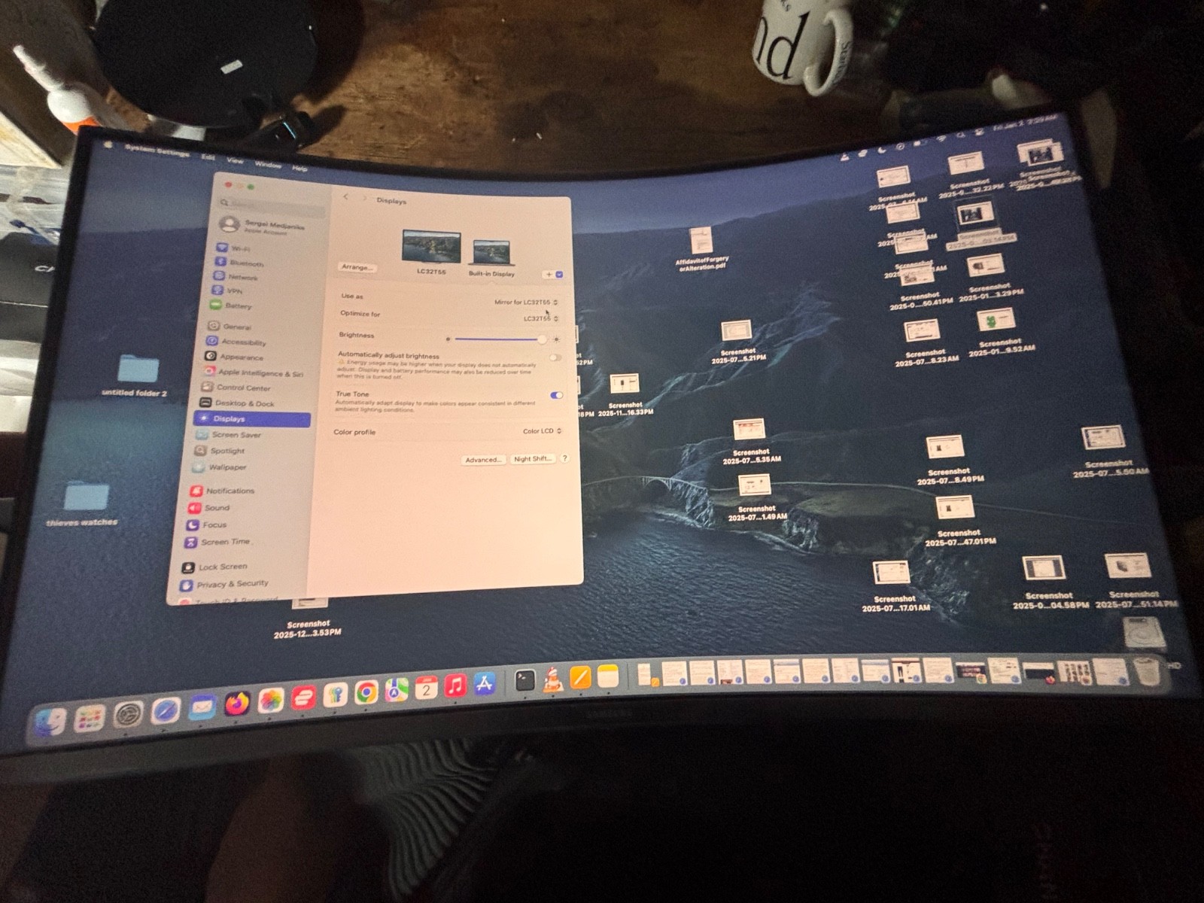Disable the True Tone switch
The image size is (1204, 903).
tap(557, 395)
